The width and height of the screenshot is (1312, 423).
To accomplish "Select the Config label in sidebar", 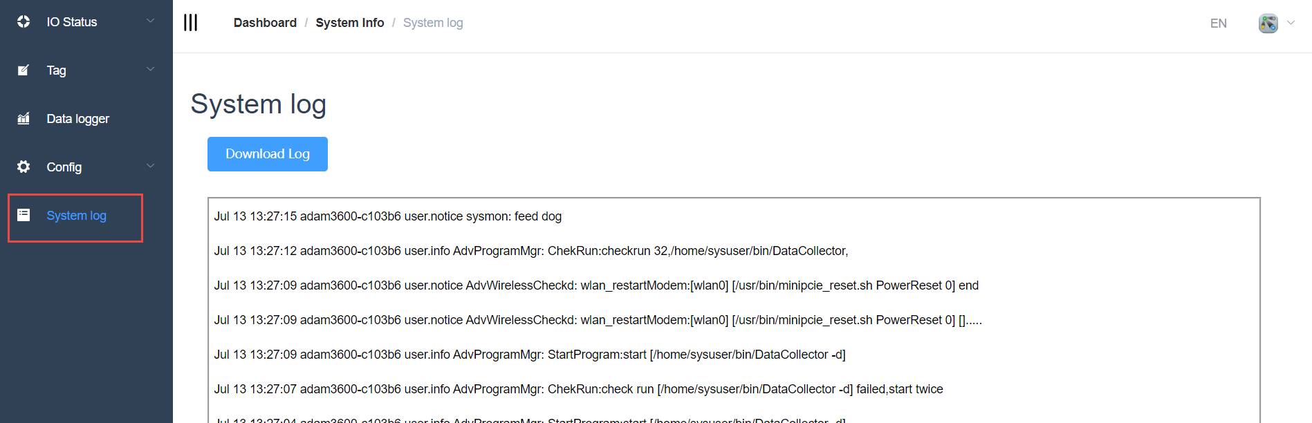I will [64, 167].
